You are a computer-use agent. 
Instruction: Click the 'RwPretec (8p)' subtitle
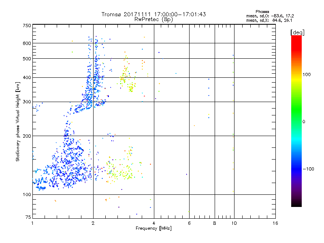click(x=153, y=19)
